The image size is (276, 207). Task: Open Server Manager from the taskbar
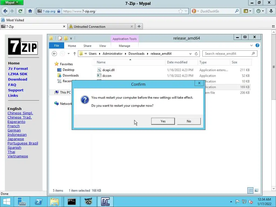tap(22, 202)
